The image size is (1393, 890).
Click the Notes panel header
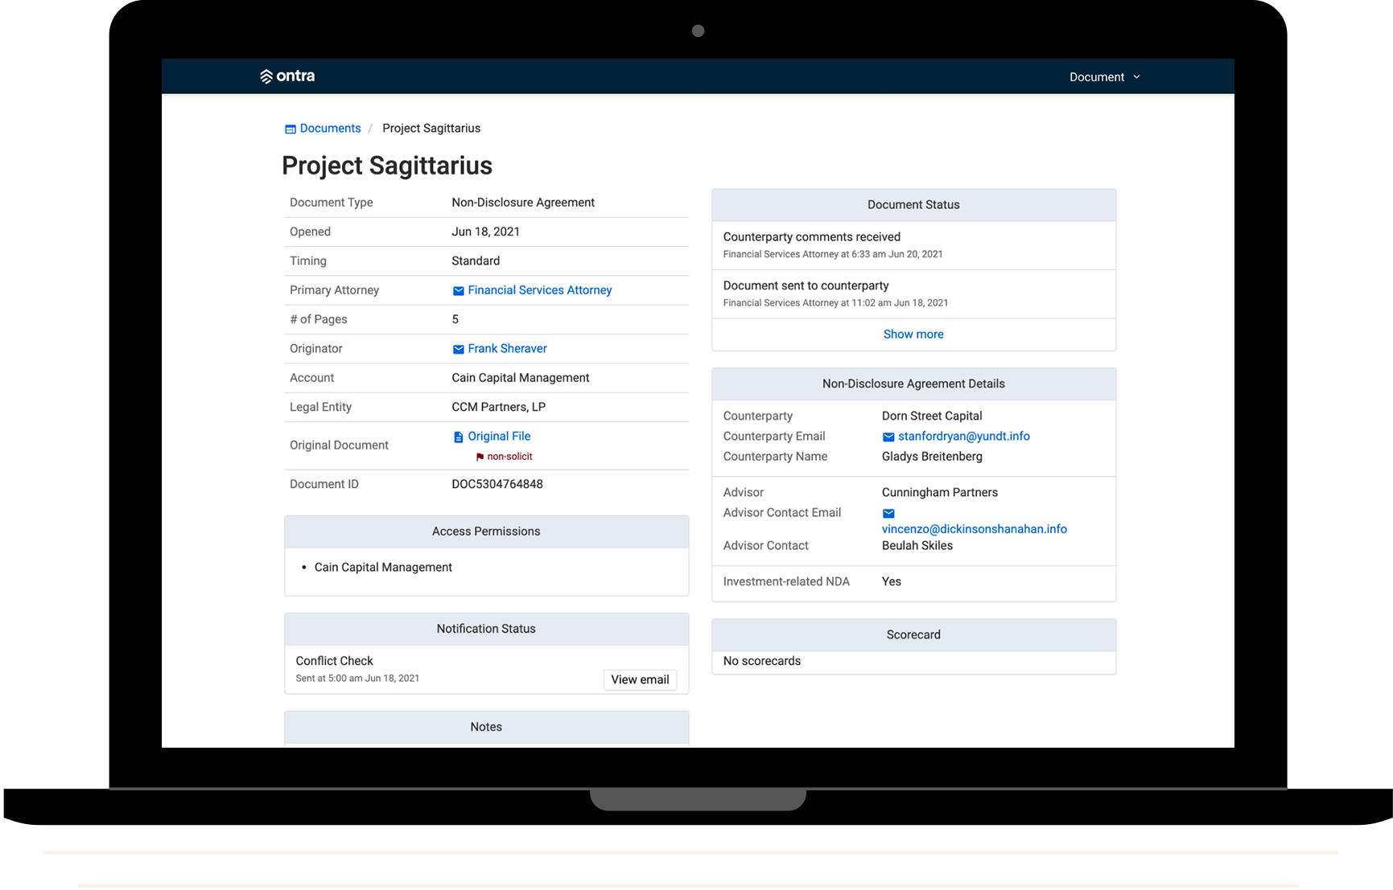click(x=486, y=727)
